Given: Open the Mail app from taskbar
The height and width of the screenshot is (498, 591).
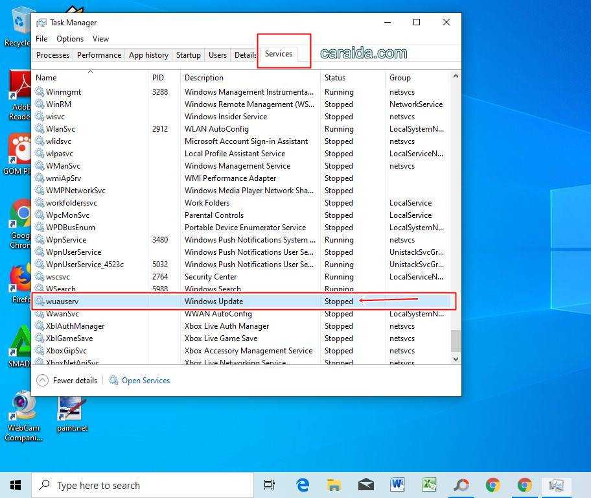Looking at the screenshot, I should click(x=365, y=485).
